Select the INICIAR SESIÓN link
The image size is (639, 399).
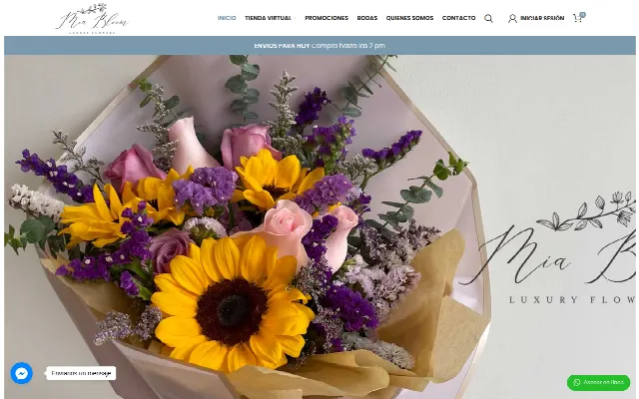pos(542,18)
